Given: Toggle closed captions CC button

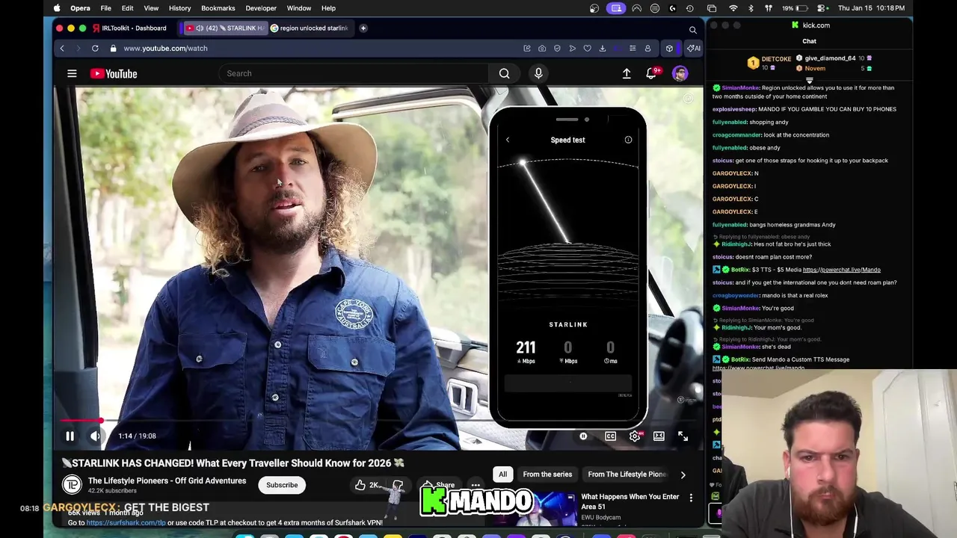Looking at the screenshot, I should [x=610, y=436].
